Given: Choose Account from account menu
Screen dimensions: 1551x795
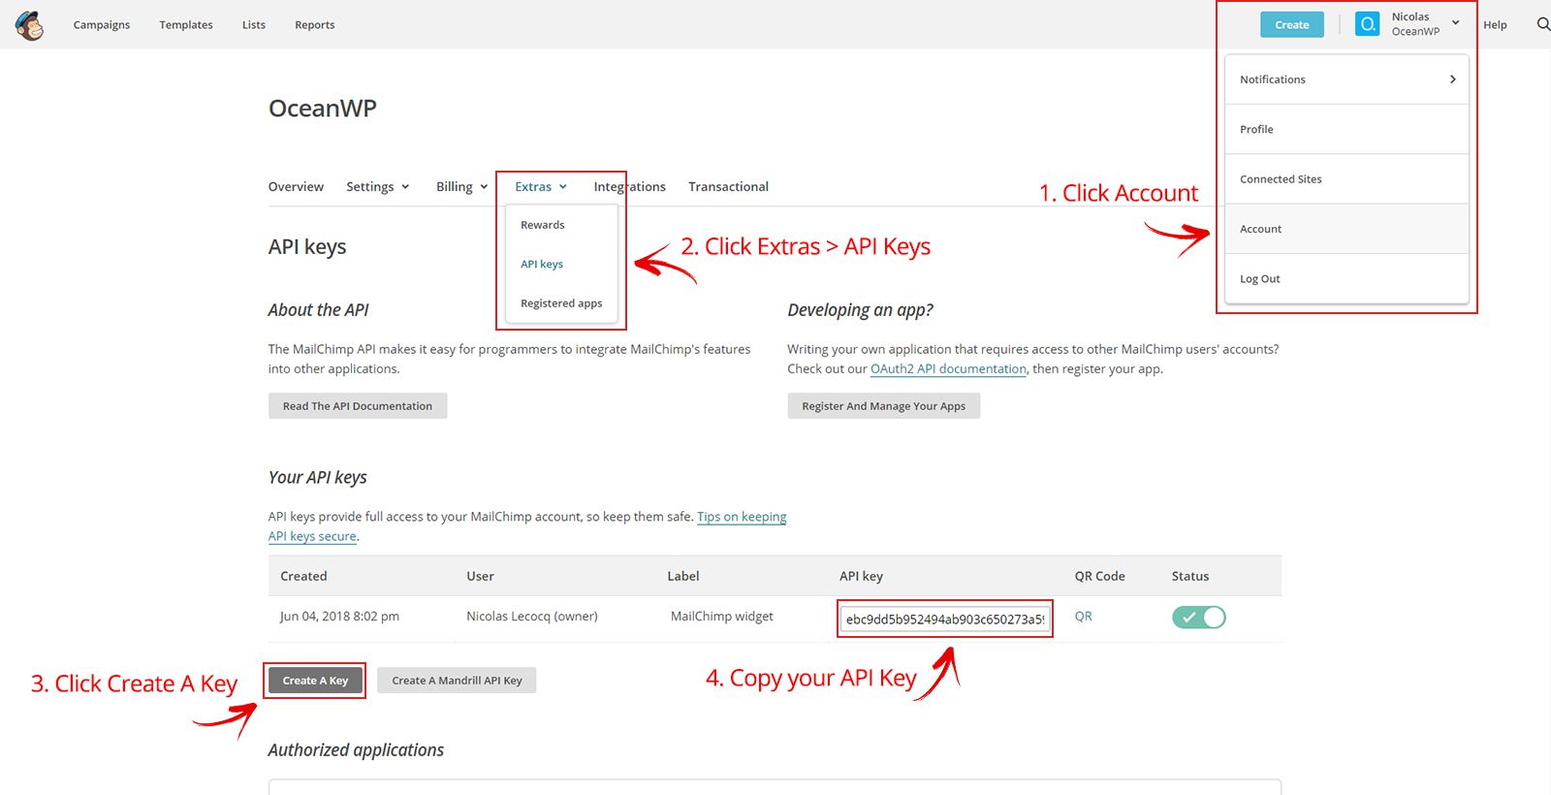Looking at the screenshot, I should 1346,229.
